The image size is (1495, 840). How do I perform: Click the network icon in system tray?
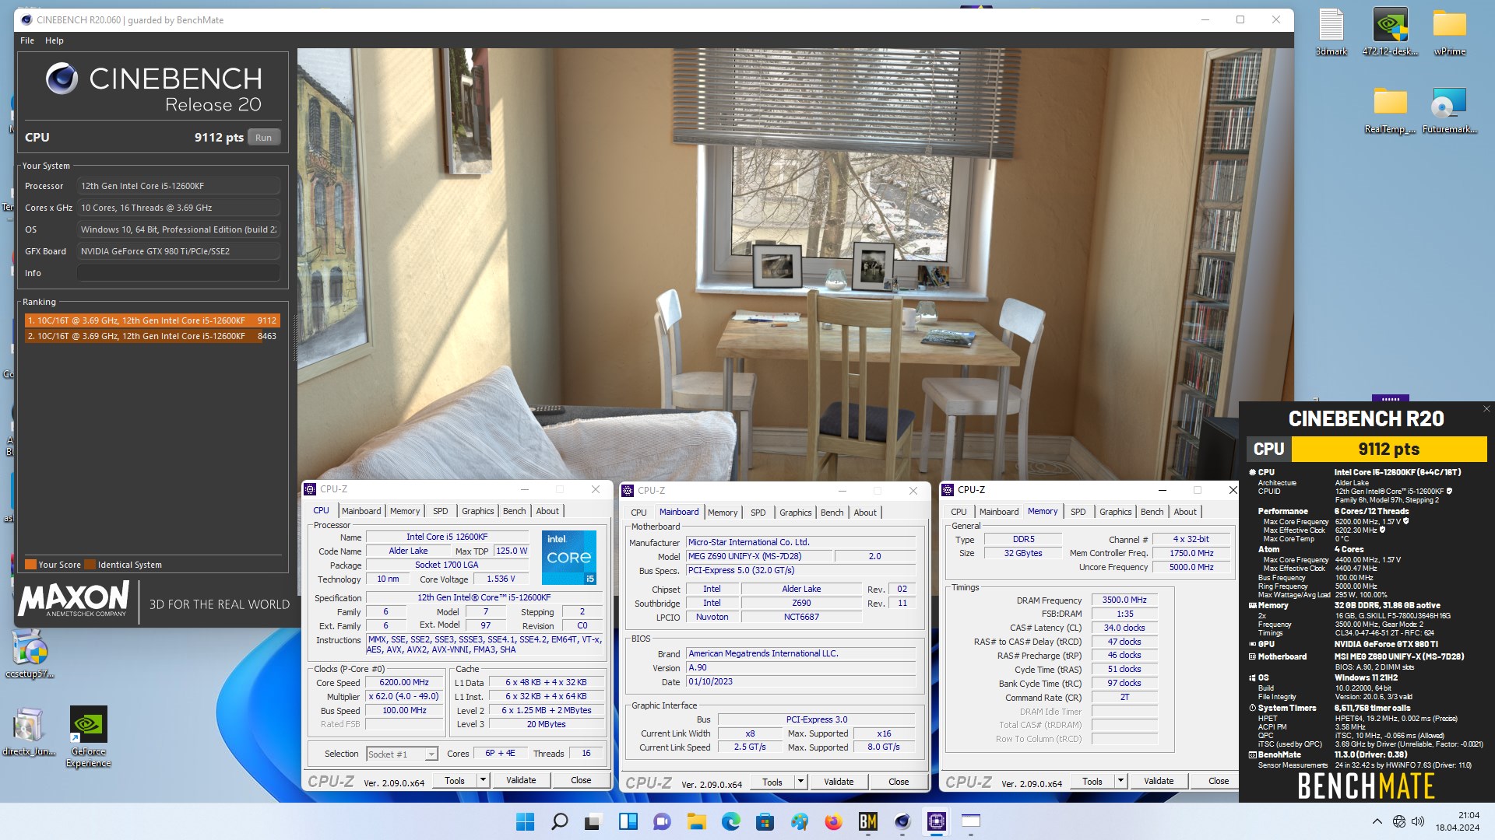point(1398,821)
